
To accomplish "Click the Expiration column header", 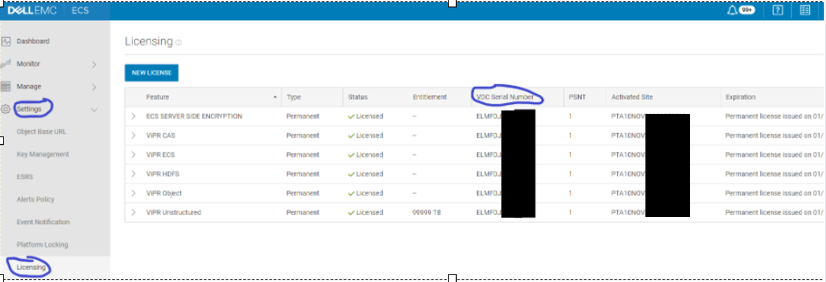I will coord(740,97).
